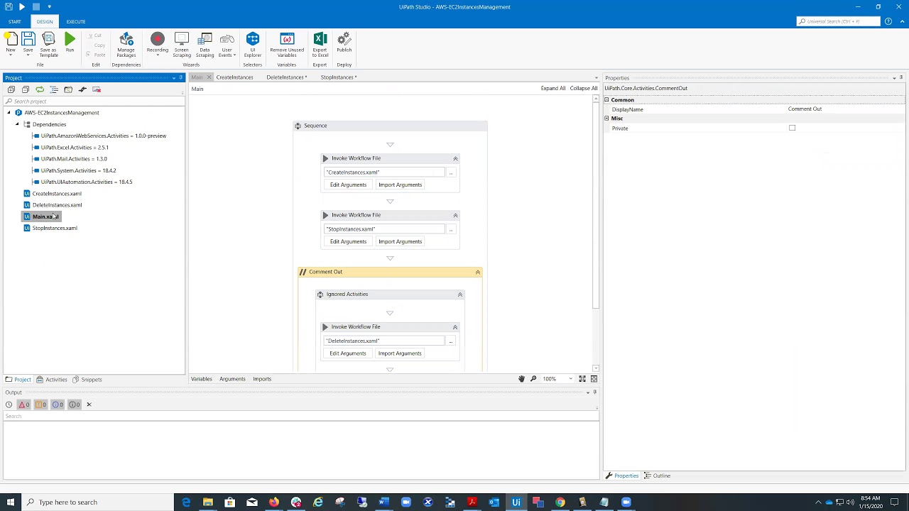
Task: Collapse the Common section in Properties
Action: pos(606,100)
